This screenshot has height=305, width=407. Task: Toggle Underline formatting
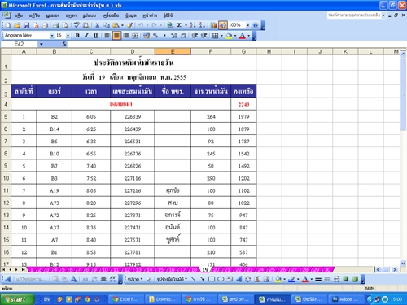pyautogui.click(x=95, y=36)
